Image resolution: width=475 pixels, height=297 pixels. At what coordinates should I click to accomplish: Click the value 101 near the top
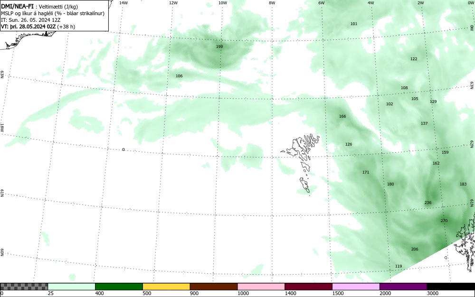tap(354, 24)
